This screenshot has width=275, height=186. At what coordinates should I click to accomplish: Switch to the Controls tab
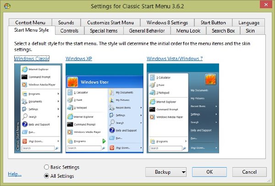70,31
